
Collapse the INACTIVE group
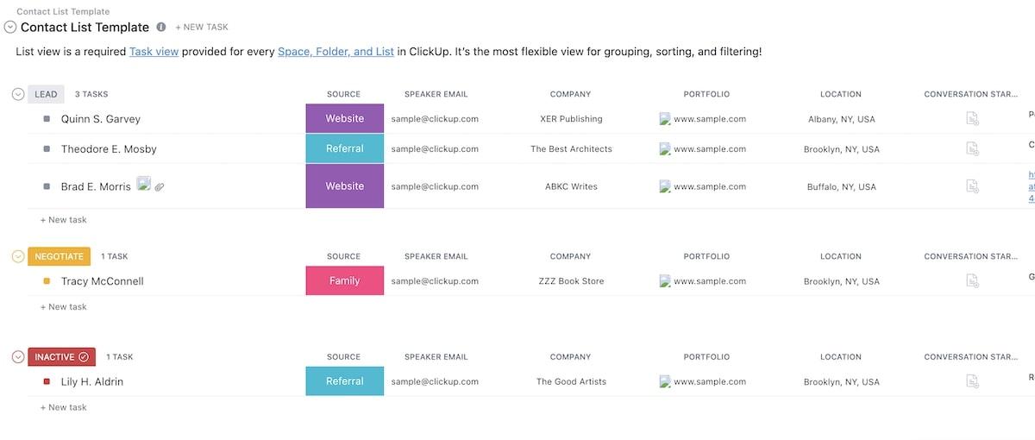click(18, 357)
